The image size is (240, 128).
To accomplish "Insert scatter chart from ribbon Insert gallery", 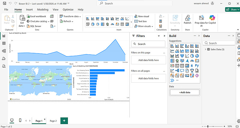I will [x=127, y=19].
